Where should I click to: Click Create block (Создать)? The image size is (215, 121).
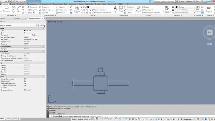145,7
